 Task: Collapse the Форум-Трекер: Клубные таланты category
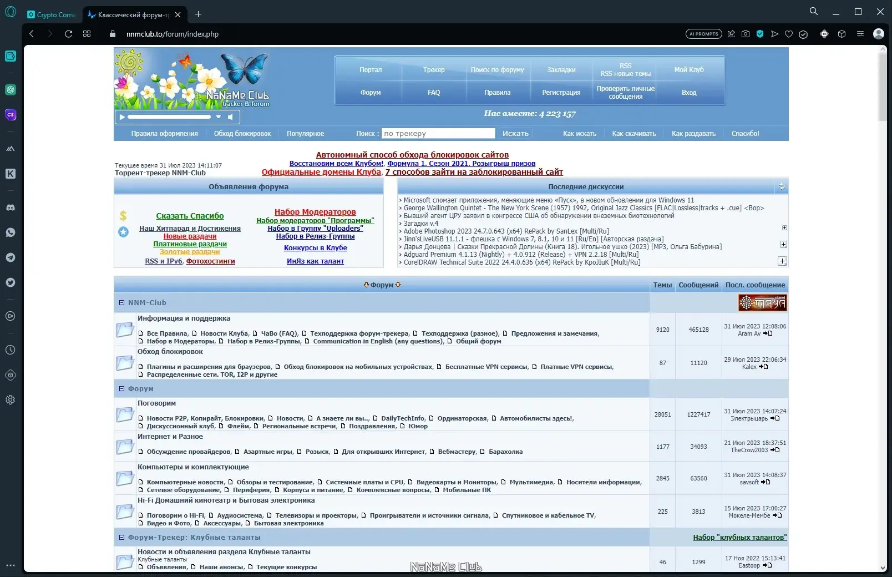tap(121, 537)
